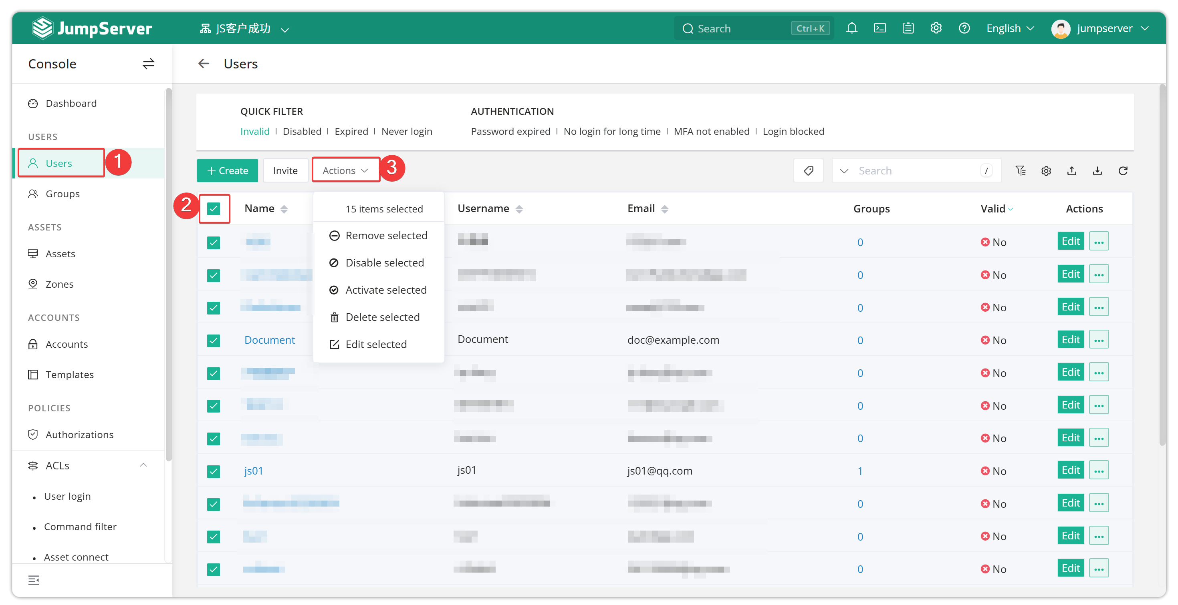Screen dimensions: 1178x605
Task: Refresh the users table
Action: pyautogui.click(x=1123, y=171)
